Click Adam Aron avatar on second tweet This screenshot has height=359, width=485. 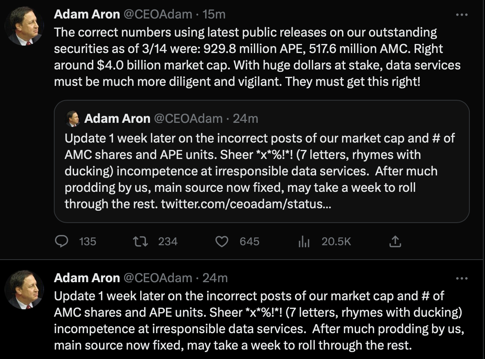tap(24, 290)
